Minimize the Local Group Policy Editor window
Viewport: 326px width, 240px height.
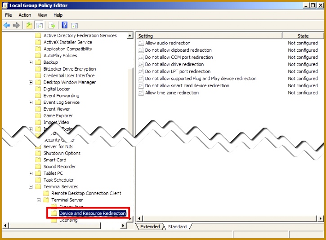(306, 5)
